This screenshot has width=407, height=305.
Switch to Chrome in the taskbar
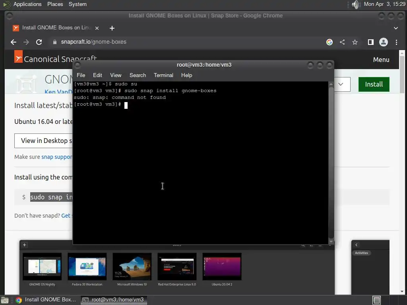pyautogui.click(x=46, y=300)
